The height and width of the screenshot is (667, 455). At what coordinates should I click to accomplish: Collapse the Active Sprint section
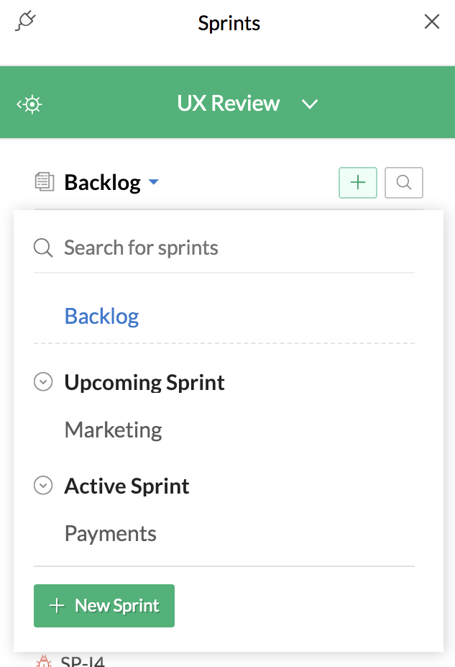click(44, 486)
